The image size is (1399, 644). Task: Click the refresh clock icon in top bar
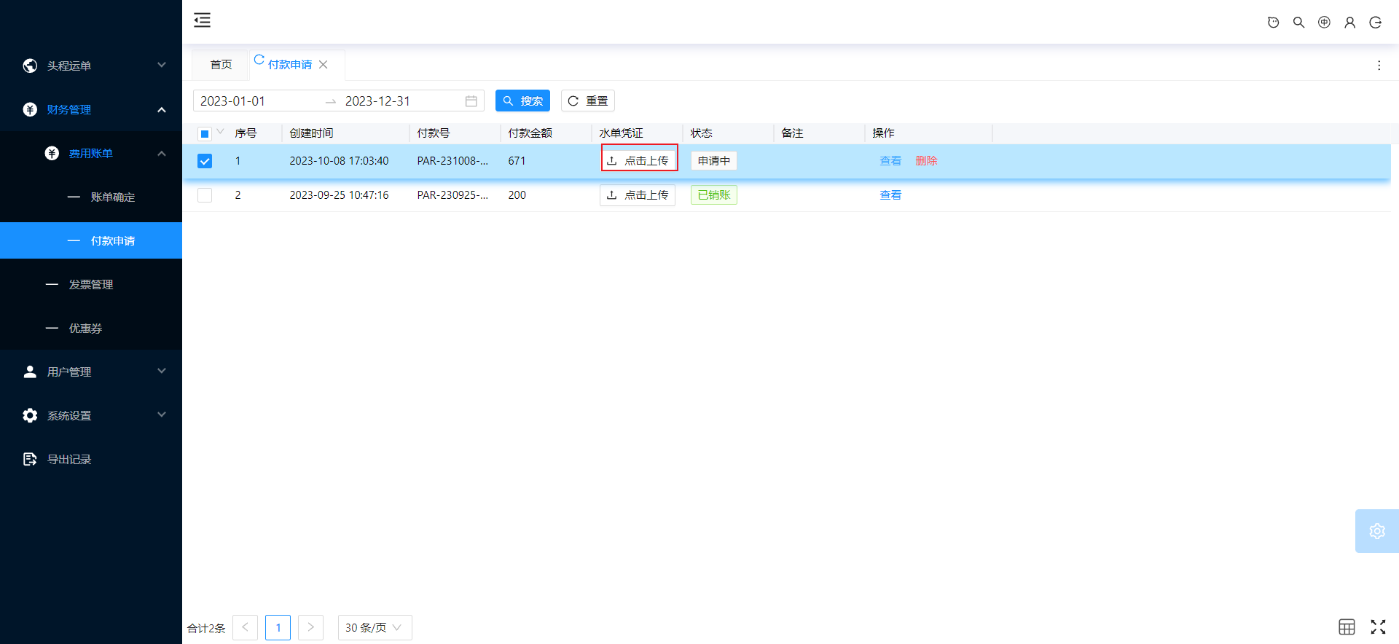tap(1273, 23)
